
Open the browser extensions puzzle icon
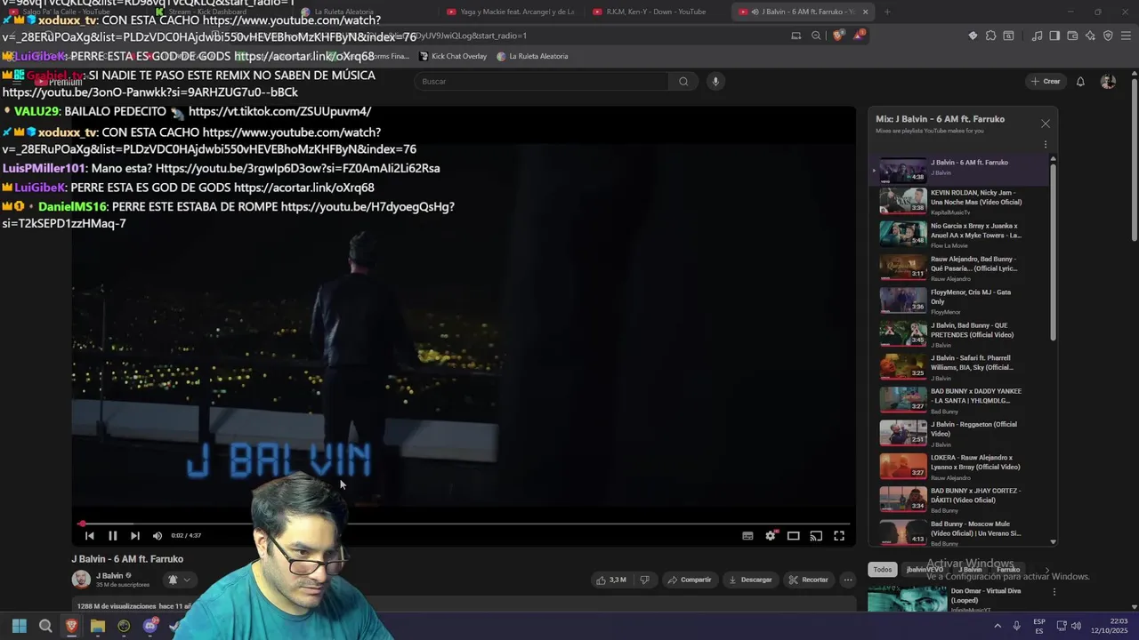990,36
